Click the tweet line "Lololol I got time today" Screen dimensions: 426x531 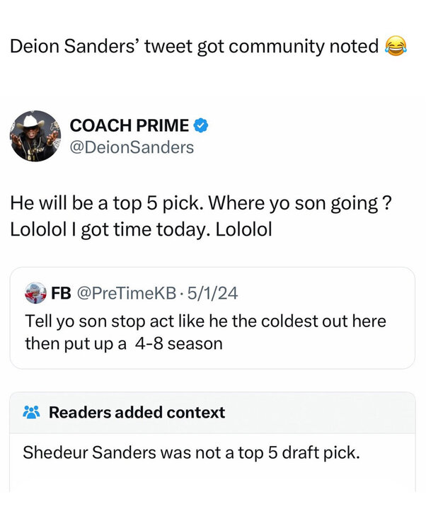click(x=142, y=229)
